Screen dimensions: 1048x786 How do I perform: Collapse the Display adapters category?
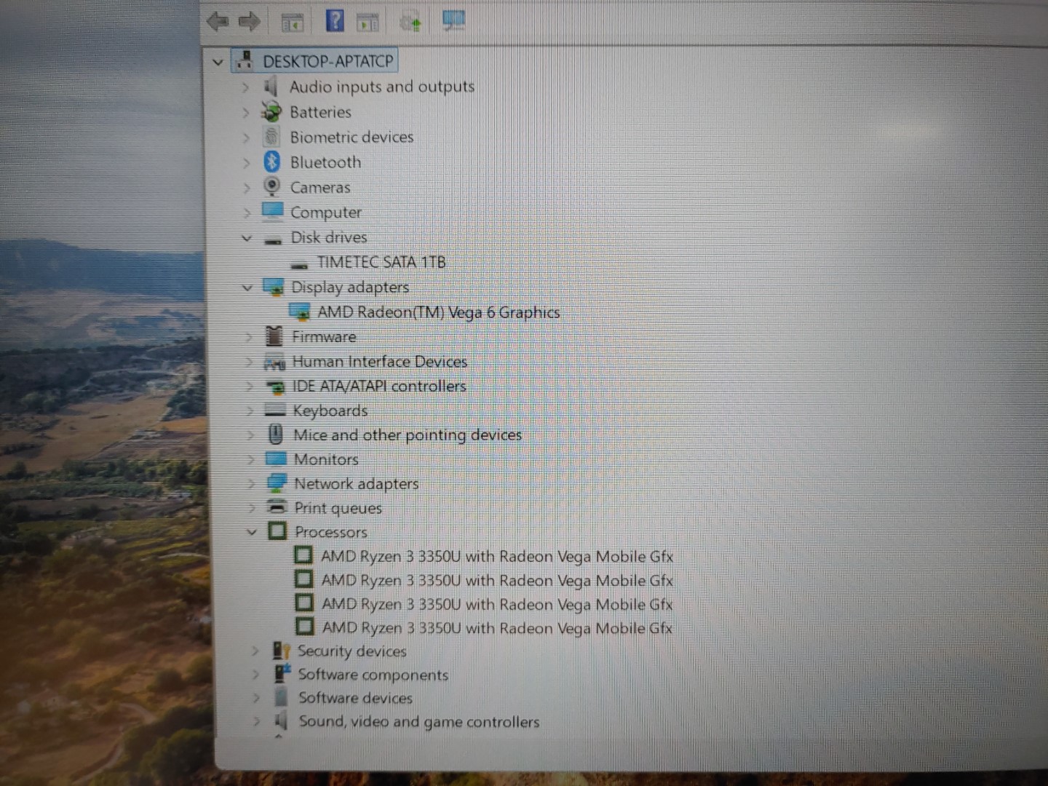[247, 287]
